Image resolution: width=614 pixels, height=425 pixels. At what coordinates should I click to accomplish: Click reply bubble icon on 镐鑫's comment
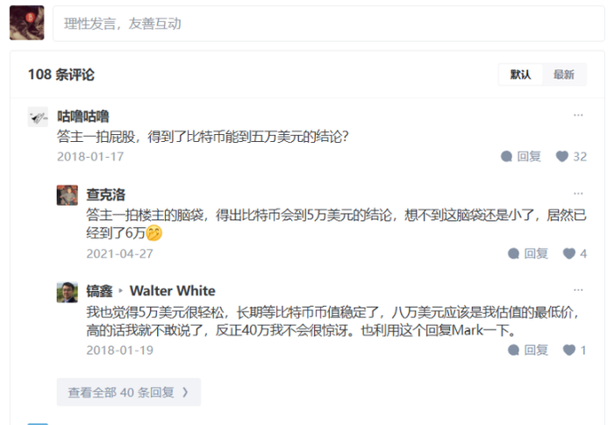(513, 351)
